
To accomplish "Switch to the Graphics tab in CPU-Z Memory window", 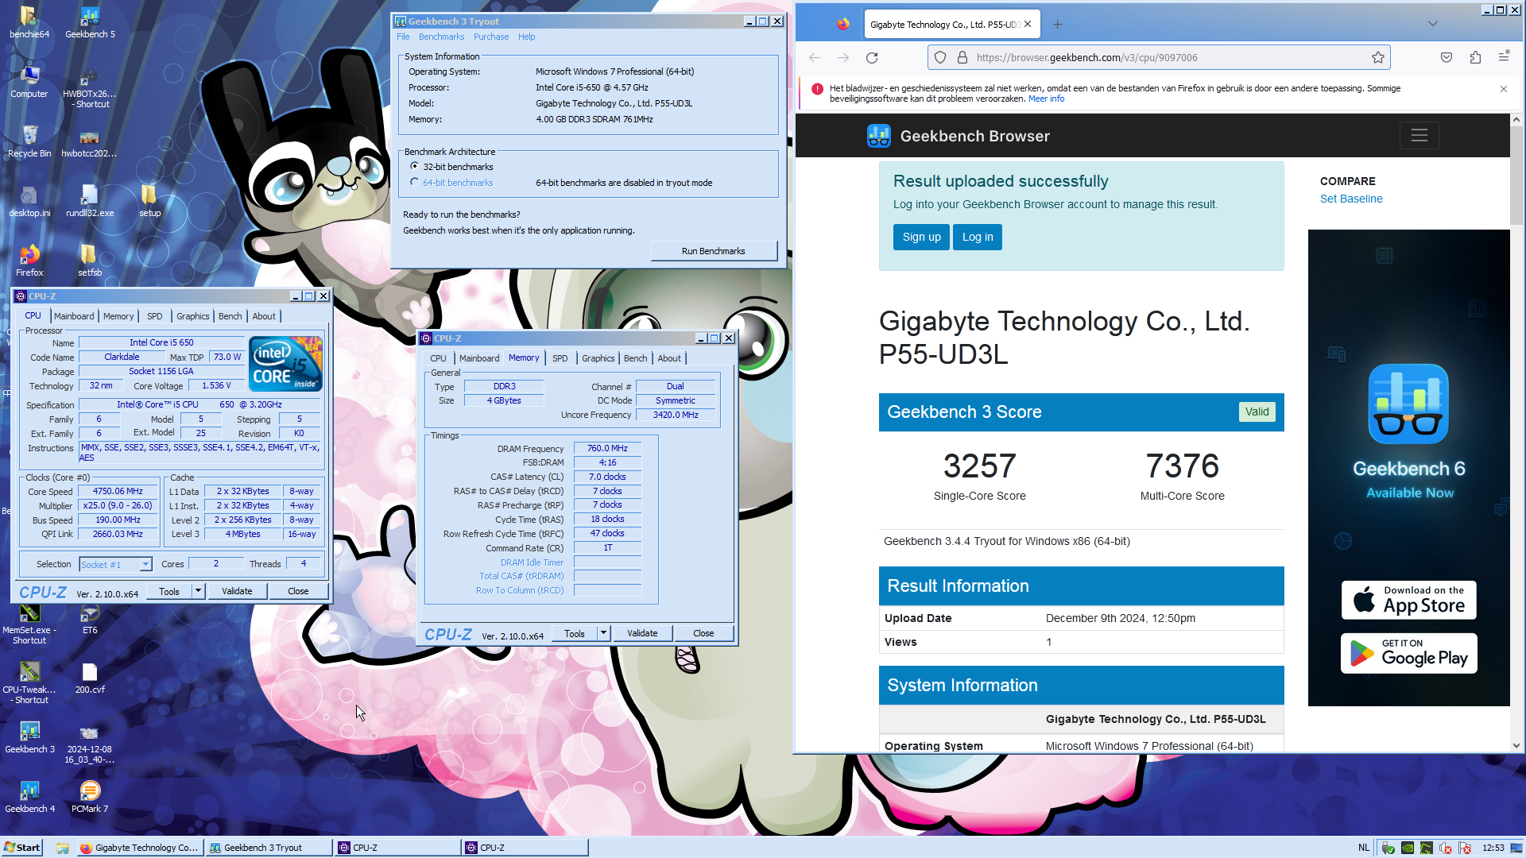I will 598,358.
